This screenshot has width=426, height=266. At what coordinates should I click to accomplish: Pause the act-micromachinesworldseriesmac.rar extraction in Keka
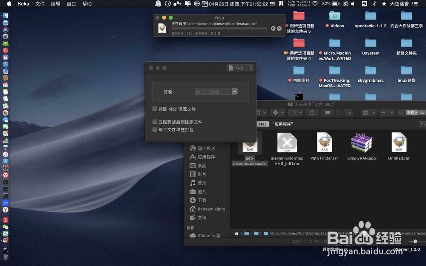[273, 29]
